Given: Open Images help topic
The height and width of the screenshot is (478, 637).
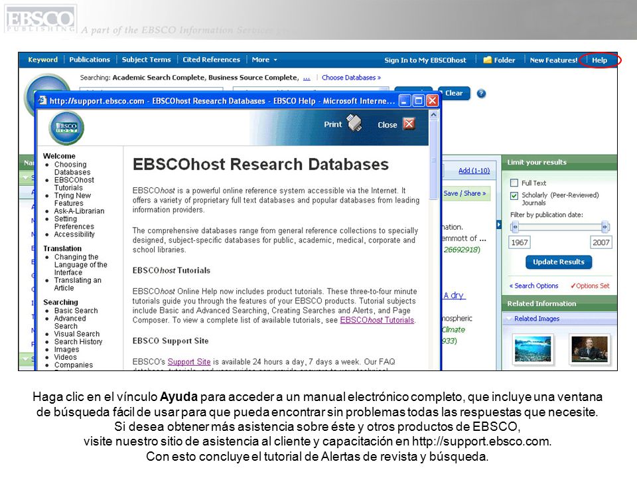Looking at the screenshot, I should 66,350.
